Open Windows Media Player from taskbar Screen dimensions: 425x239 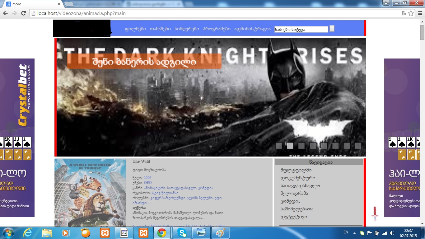(x=66, y=233)
